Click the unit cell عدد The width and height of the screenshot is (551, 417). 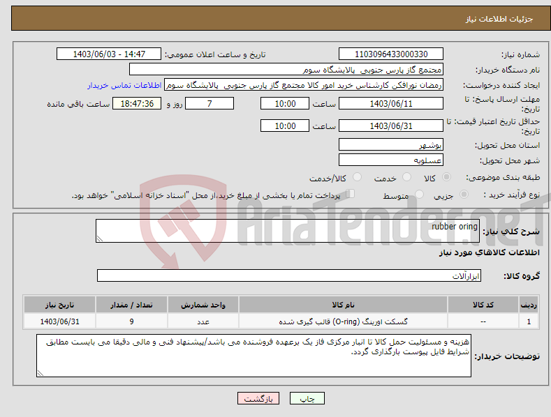click(x=203, y=321)
